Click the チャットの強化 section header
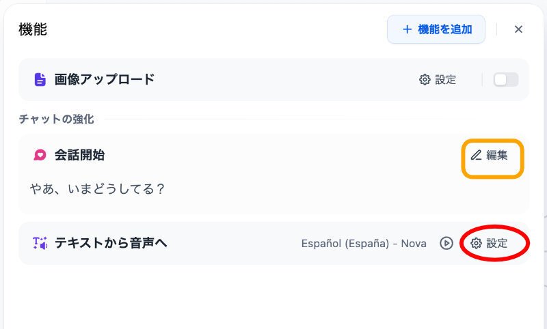The width and height of the screenshot is (547, 329). [57, 119]
